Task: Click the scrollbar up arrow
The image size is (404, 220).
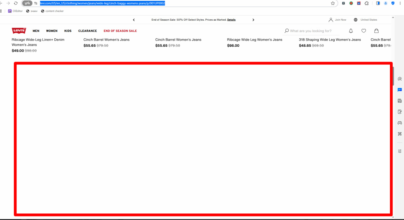Action: coord(394,17)
